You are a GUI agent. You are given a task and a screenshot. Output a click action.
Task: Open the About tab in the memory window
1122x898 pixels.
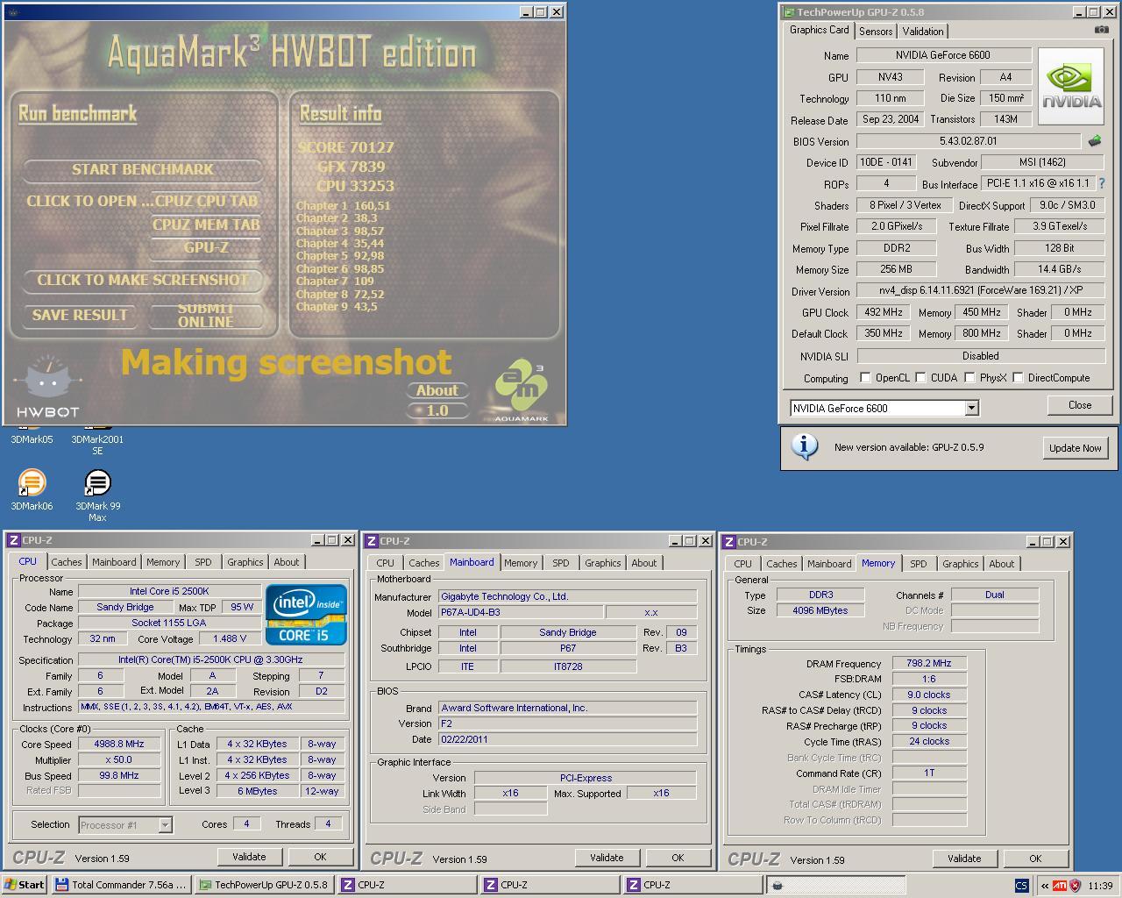[1002, 564]
